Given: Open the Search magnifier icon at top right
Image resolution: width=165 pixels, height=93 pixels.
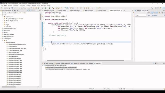Looking at the screenshot, I should 152,8.
